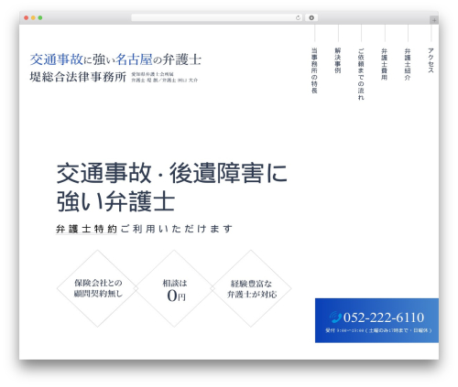
Task: Open 解決事例 menu item
Action: [x=337, y=60]
